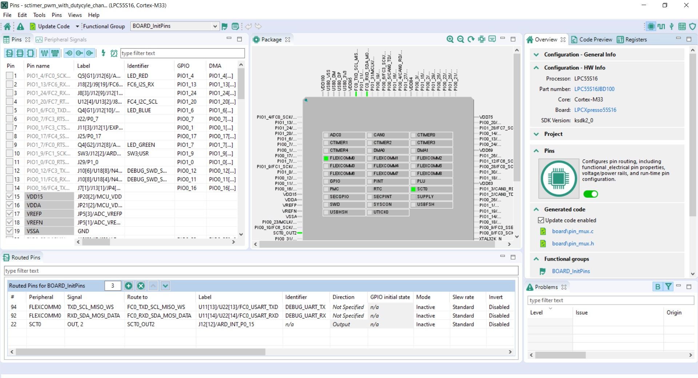The width and height of the screenshot is (698, 378).
Task: Click the LPCXpresso55S16 board link
Action: (x=595, y=110)
